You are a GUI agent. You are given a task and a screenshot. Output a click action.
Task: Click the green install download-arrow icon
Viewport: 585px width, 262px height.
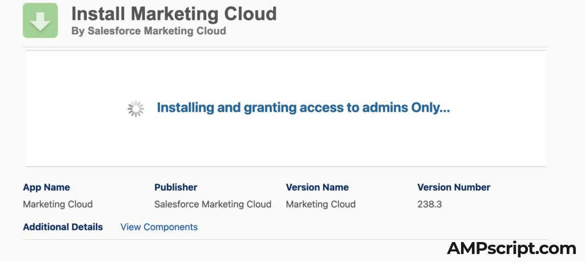pos(41,21)
